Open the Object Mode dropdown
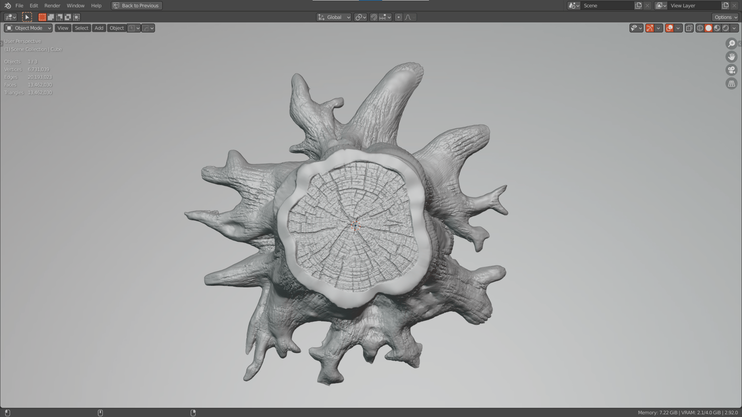Image resolution: width=742 pixels, height=417 pixels. 28,28
